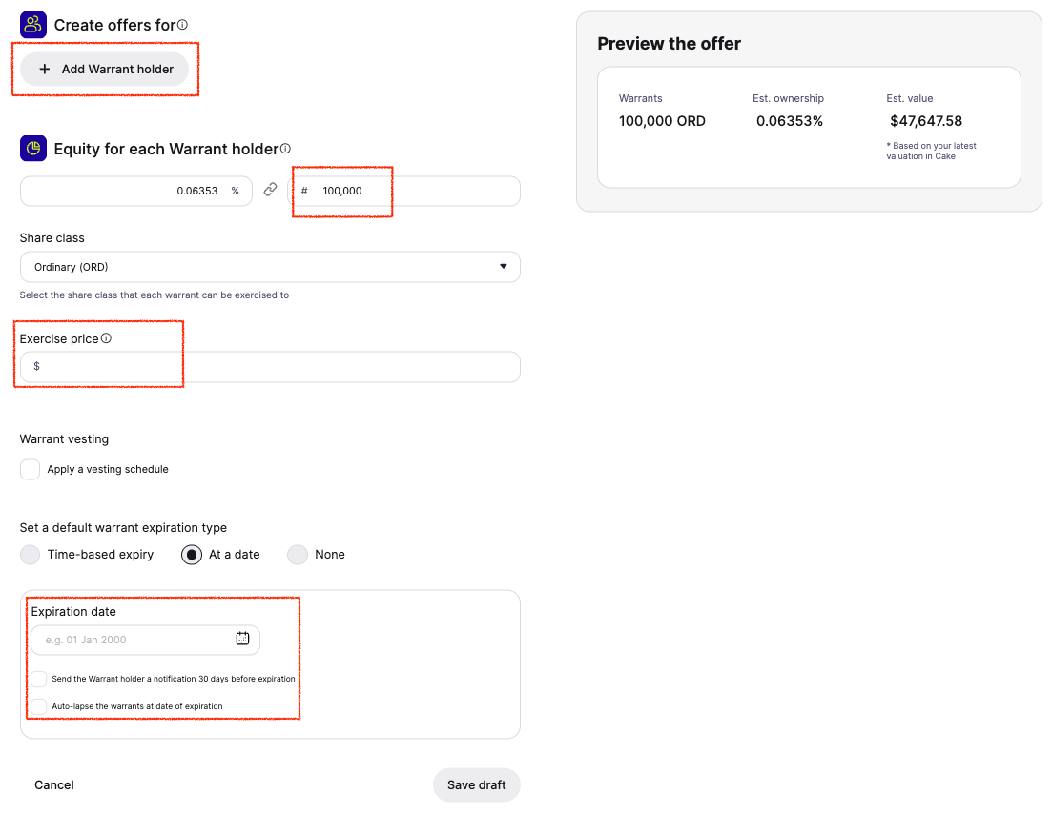The width and height of the screenshot is (1052, 815).
Task: Click the Create offers for people icon
Action: click(x=33, y=25)
